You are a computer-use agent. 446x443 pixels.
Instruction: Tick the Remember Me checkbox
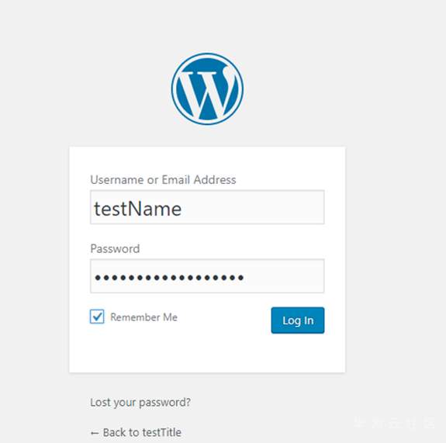(x=97, y=317)
